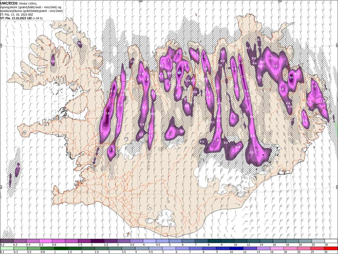Pick rain legend swatch between 7 and 8

coord(196,248)
